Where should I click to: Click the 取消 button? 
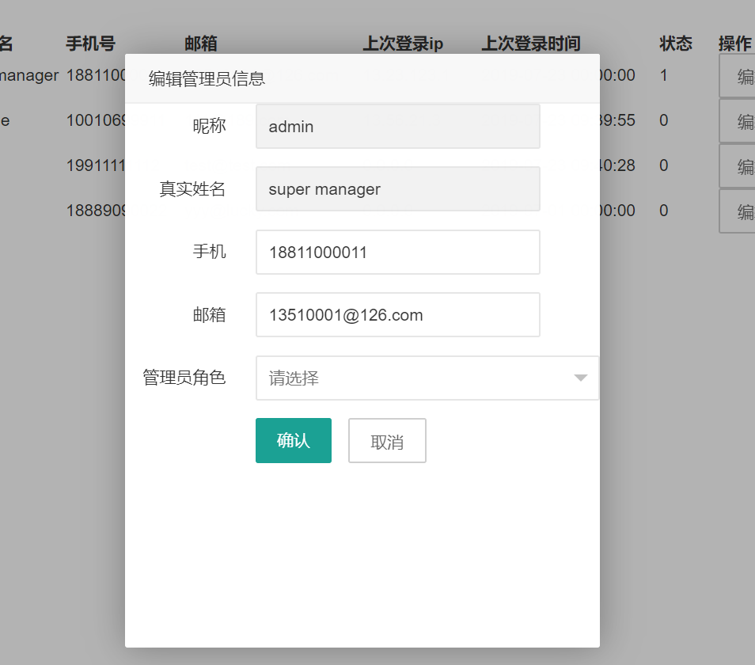(387, 440)
